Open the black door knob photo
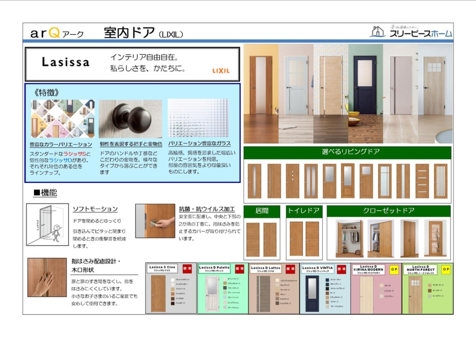The width and height of the screenshot is (476, 337). coord(130,119)
